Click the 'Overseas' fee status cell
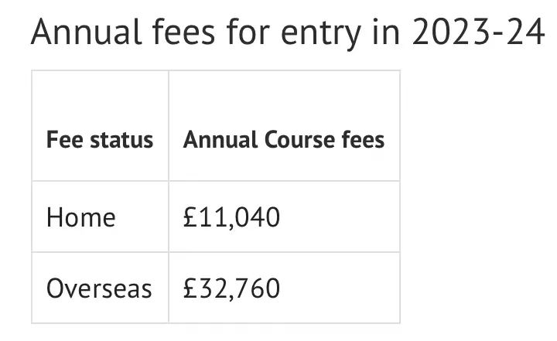This screenshot has width=557, height=341. [x=99, y=288]
